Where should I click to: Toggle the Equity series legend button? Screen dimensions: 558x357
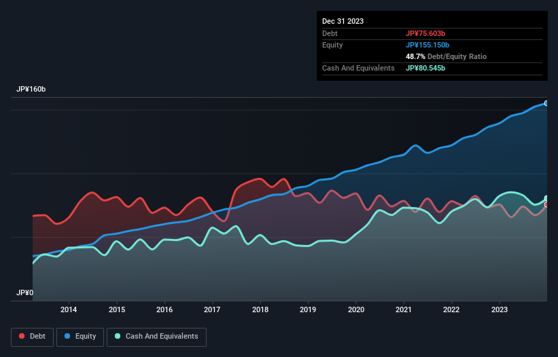pos(80,337)
